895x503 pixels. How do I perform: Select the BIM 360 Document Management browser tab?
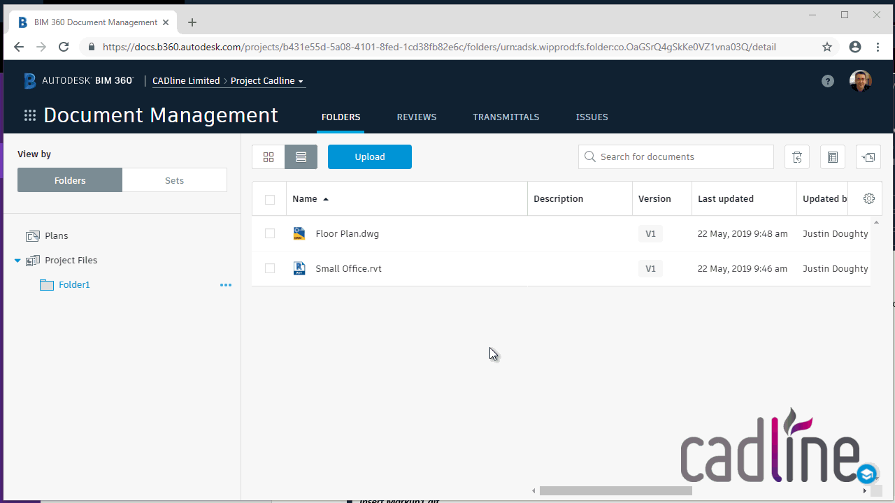click(94, 22)
